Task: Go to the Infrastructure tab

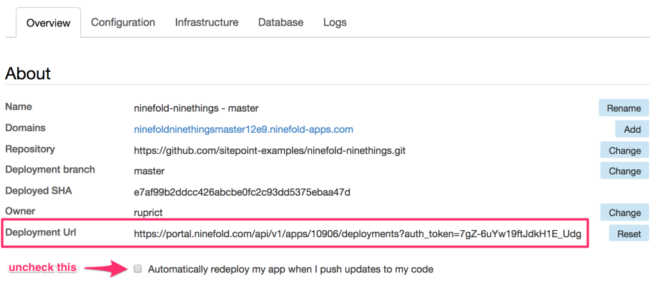Action: pos(207,22)
